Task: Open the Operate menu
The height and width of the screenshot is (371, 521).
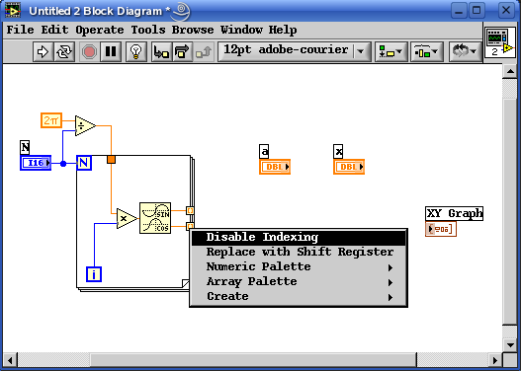Action: coord(100,31)
